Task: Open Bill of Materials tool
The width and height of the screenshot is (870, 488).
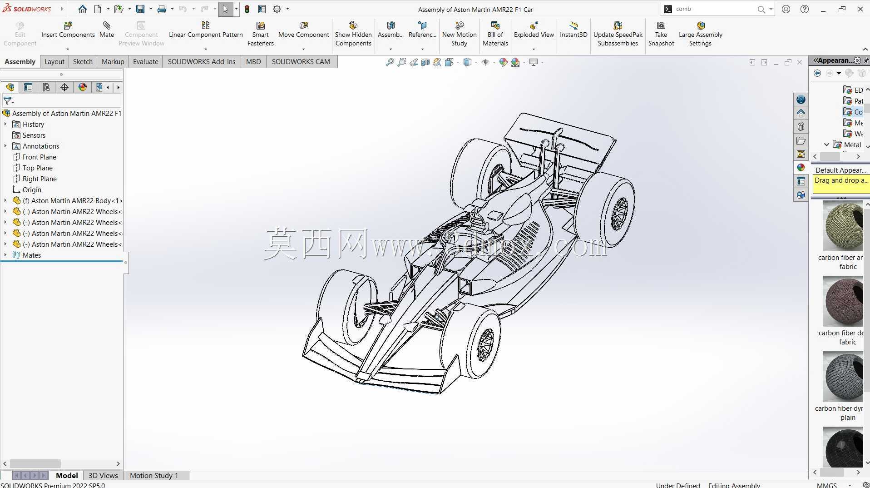Action: point(495,34)
